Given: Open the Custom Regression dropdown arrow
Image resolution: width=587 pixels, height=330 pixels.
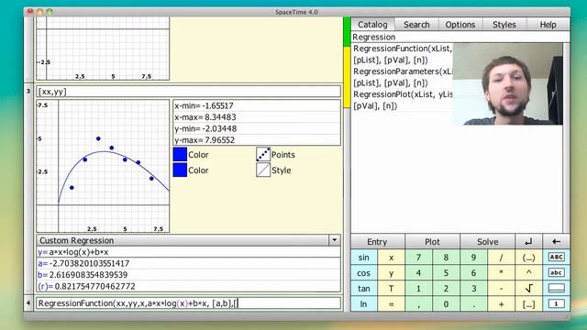Looking at the screenshot, I should (334, 240).
